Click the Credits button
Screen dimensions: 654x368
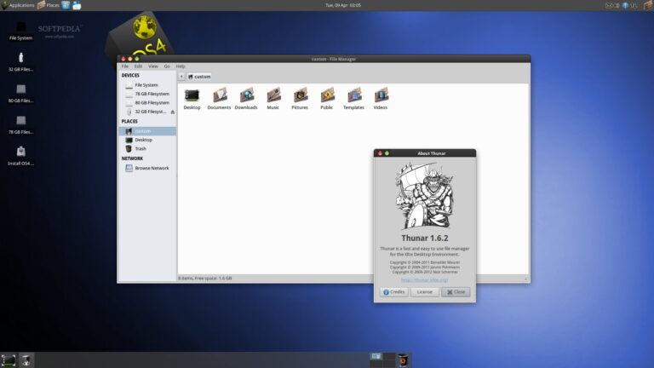[393, 291]
